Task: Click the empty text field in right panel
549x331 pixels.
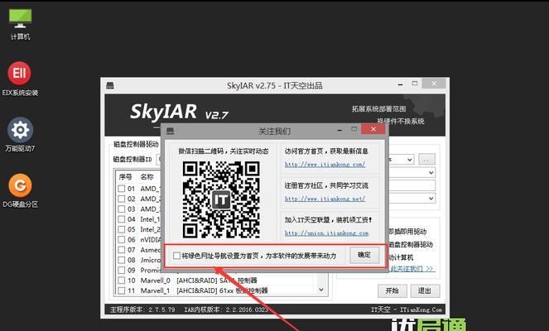Action: pos(412,185)
